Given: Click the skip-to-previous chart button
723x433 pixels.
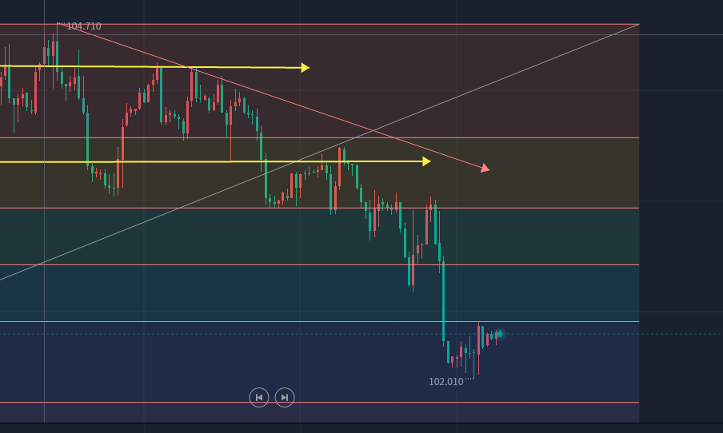Looking at the screenshot, I should pos(259,397).
